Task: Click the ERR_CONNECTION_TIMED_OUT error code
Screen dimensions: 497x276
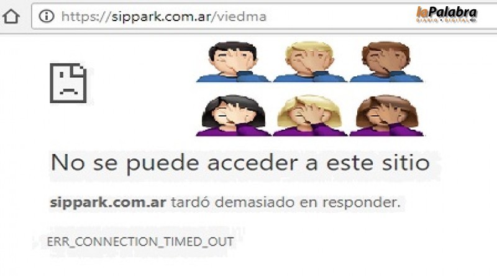Action: 140,242
